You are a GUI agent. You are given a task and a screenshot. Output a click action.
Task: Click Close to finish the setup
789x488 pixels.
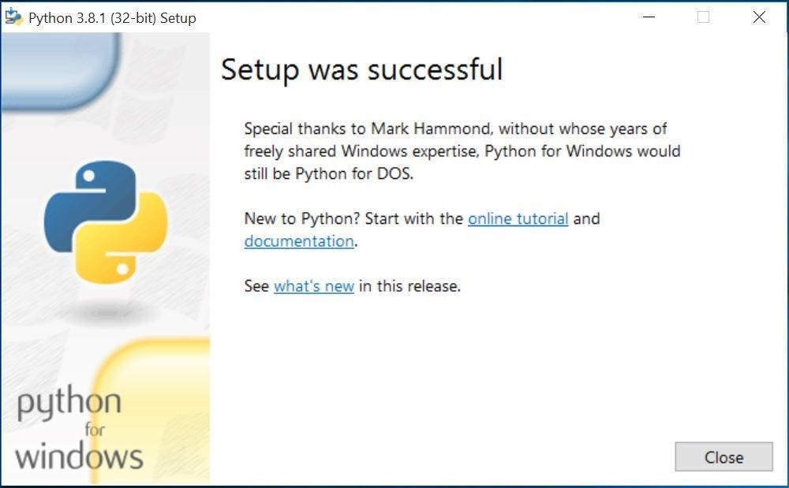pos(724,457)
